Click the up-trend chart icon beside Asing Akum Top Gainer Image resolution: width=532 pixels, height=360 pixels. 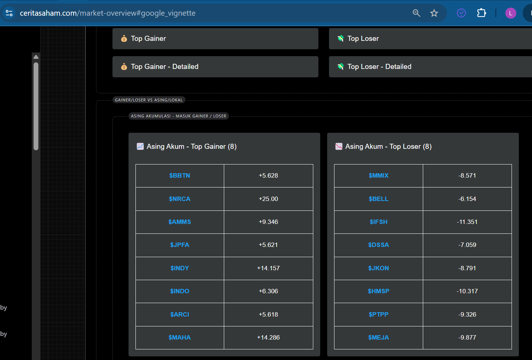pos(140,146)
